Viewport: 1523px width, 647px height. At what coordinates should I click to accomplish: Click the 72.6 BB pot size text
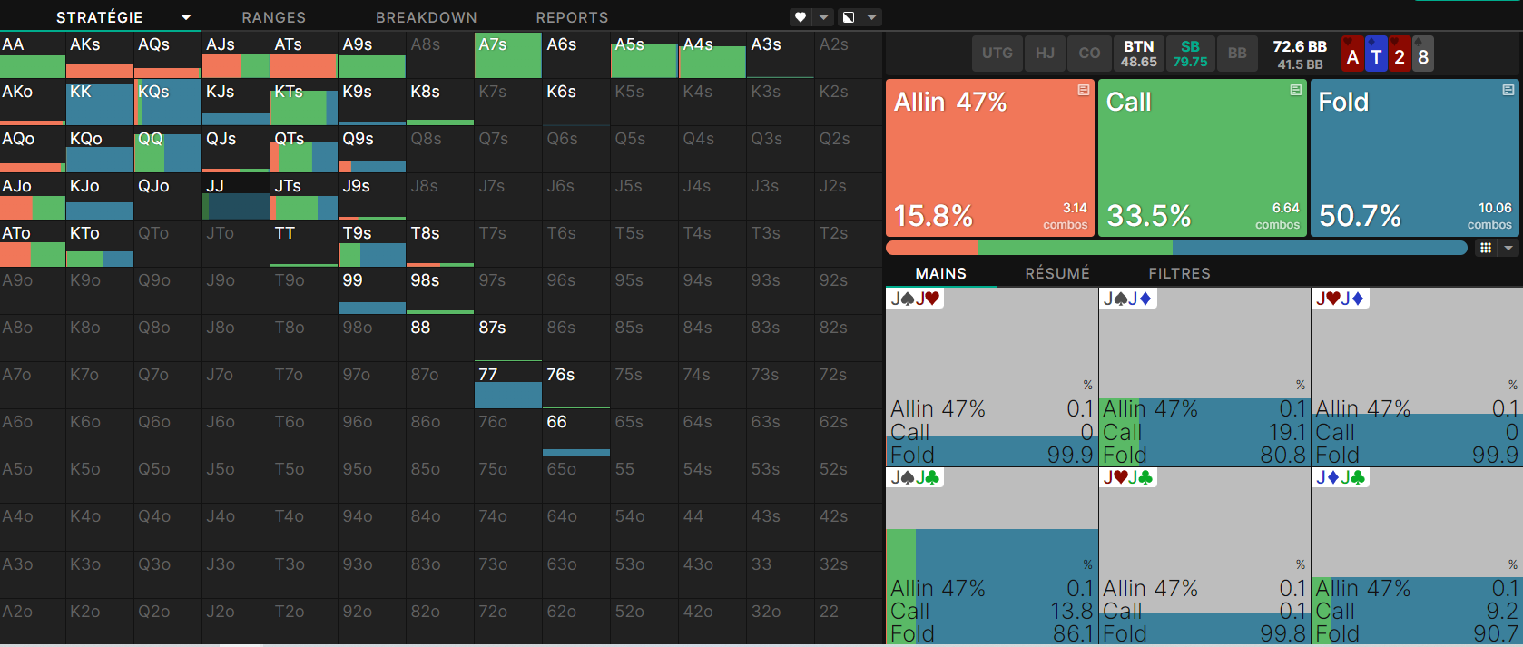1300,46
